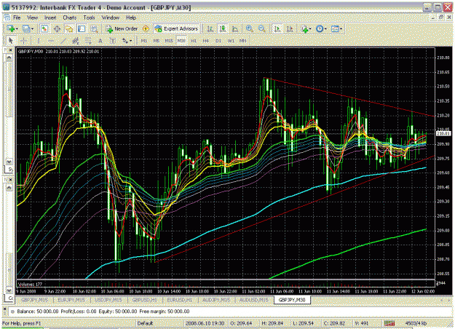The image size is (455, 329).
Task: Open the View menu
Action: click(33, 17)
